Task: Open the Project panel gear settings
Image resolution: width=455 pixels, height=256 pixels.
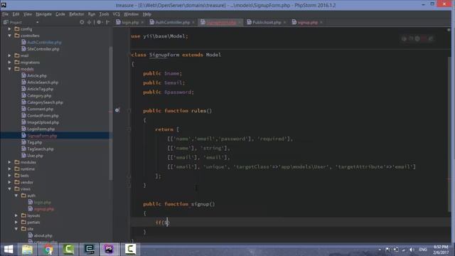Action: click(x=99, y=22)
